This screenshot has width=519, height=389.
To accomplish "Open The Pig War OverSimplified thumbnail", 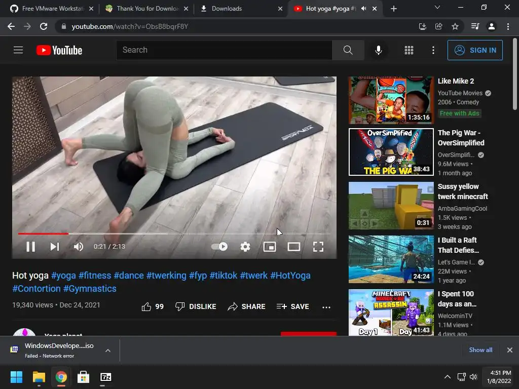I will pos(391,152).
